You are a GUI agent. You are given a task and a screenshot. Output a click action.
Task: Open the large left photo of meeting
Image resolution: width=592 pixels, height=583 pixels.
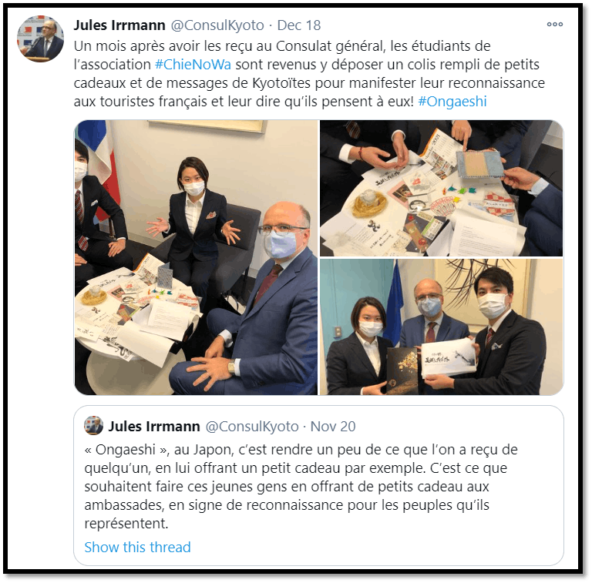196,257
